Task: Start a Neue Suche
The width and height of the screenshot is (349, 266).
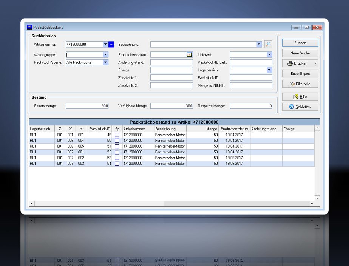Action: click(x=300, y=53)
